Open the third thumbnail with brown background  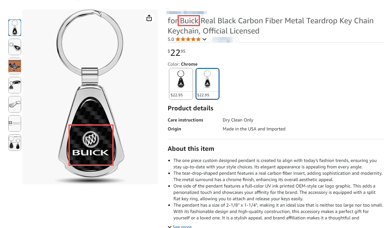point(15,66)
